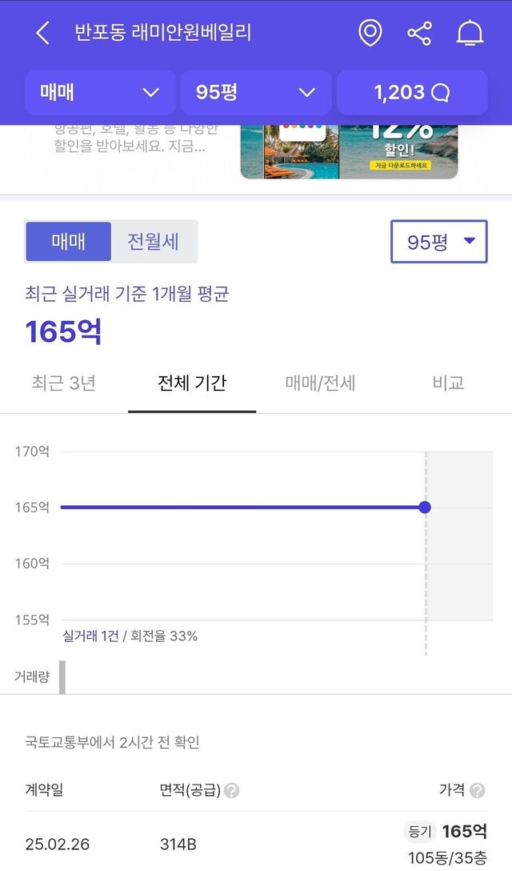Screen dimensions: 512x871
Task: Select the 전체 기간 tab
Action: 192,383
